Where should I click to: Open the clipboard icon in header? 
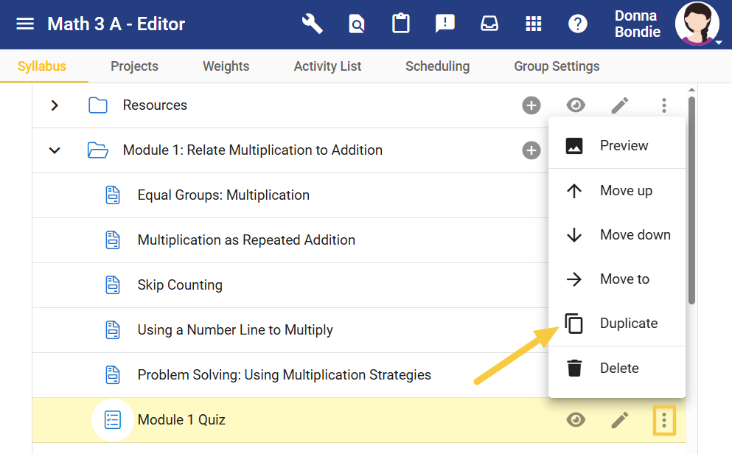coord(400,24)
